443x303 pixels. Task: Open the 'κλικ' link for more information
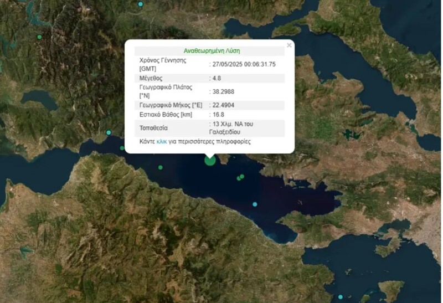pyautogui.click(x=162, y=142)
